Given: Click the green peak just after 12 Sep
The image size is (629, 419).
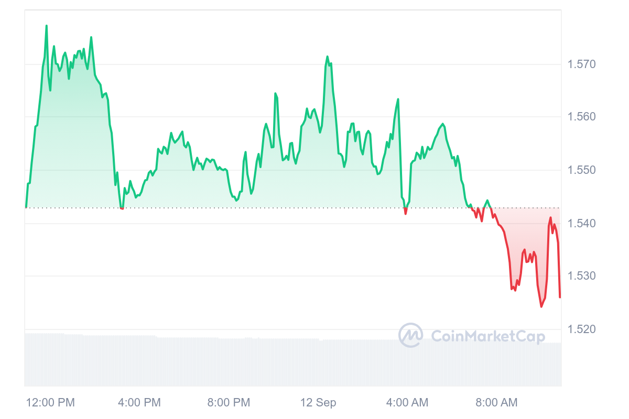Looking at the screenshot, I should 328,57.
